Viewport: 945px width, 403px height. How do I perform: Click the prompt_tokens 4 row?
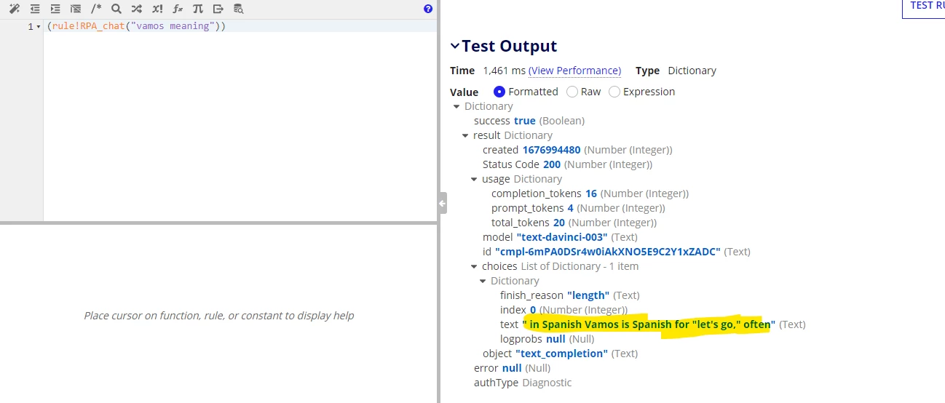[578, 208]
